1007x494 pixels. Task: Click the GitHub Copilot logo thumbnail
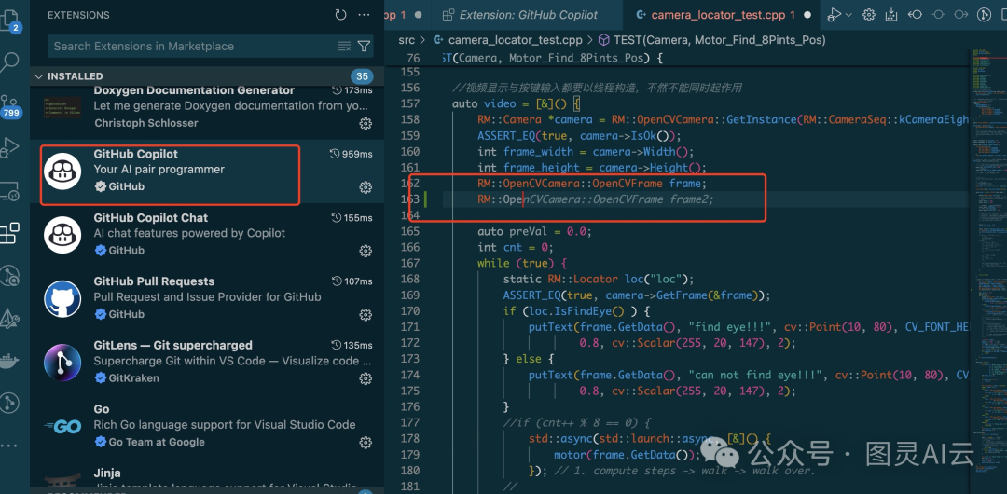[x=62, y=172]
